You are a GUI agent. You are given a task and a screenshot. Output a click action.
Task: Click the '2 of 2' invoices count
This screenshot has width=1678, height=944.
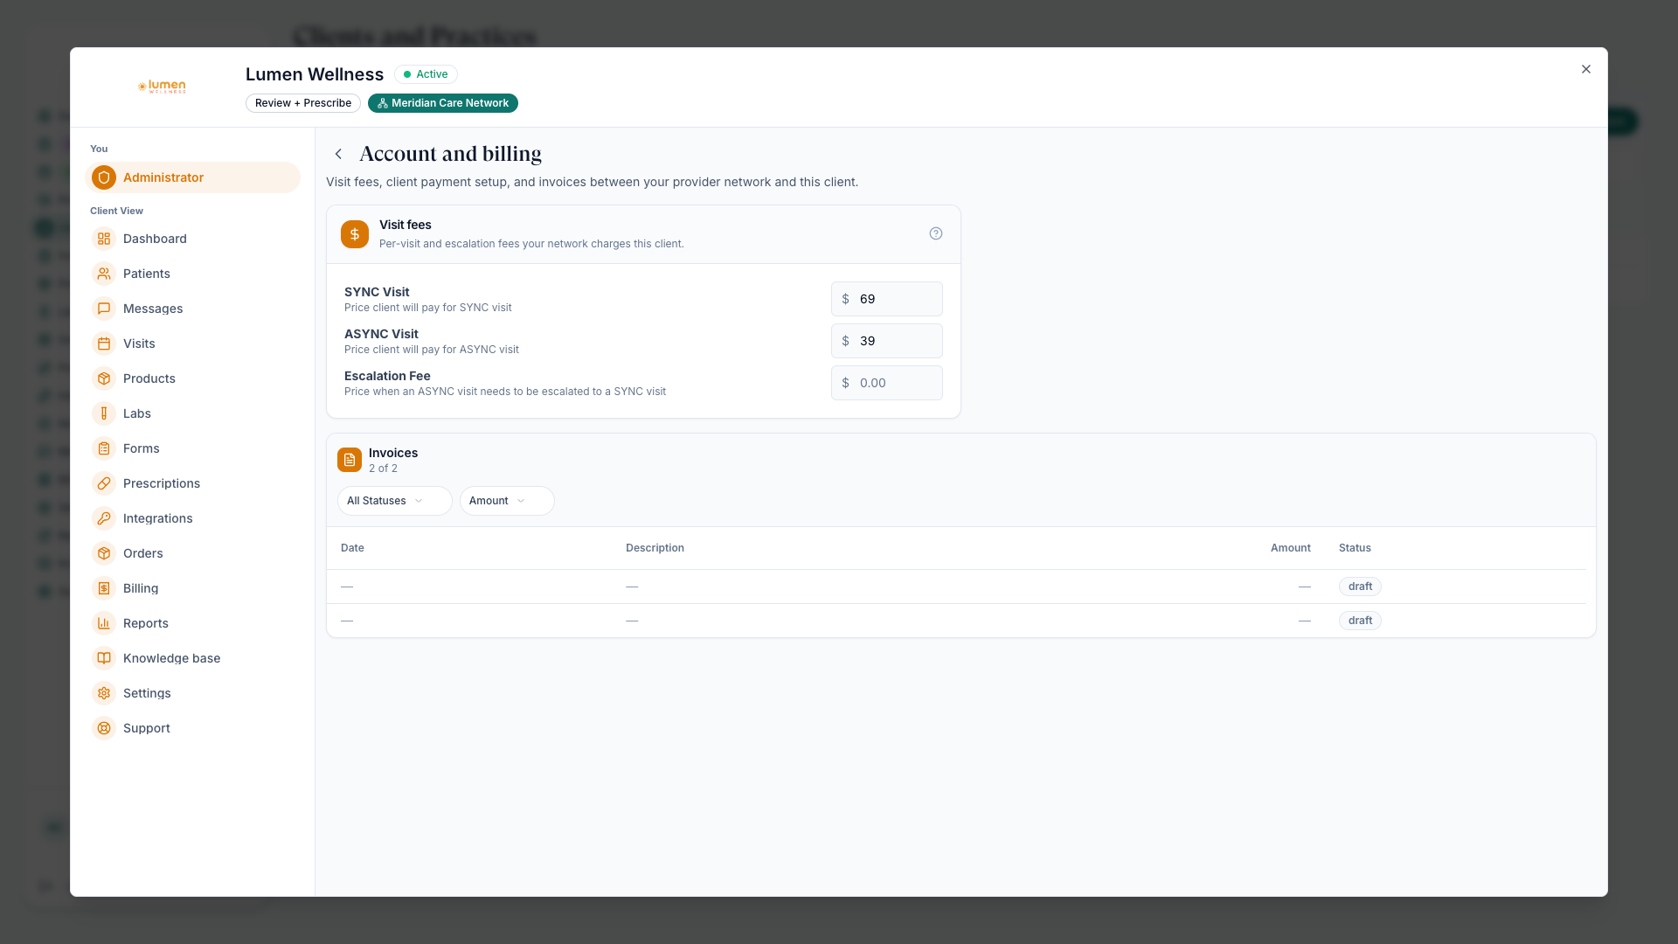[x=383, y=469]
